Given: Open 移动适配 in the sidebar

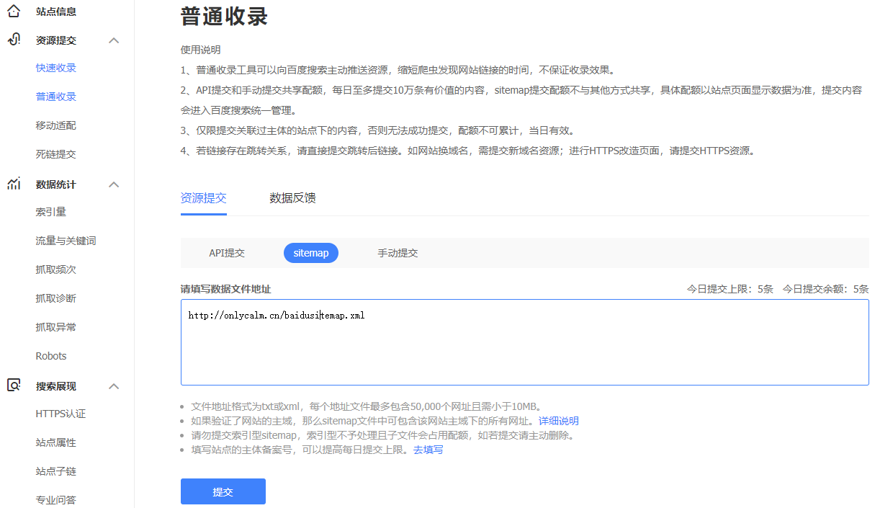Looking at the screenshot, I should pyautogui.click(x=56, y=125).
